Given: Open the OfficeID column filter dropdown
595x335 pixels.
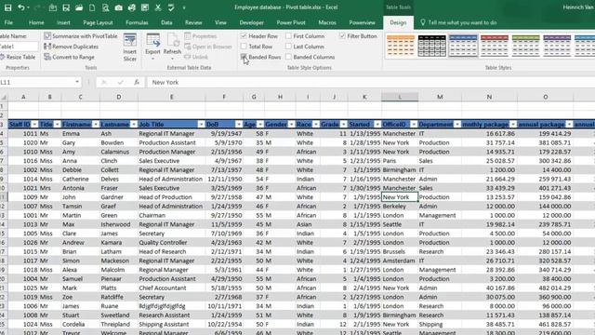Looking at the screenshot, I should tap(414, 124).
